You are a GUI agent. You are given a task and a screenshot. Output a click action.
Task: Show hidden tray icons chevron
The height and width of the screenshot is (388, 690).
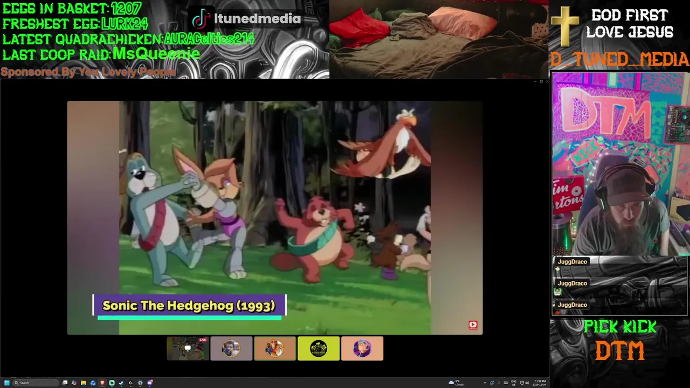(x=485, y=383)
